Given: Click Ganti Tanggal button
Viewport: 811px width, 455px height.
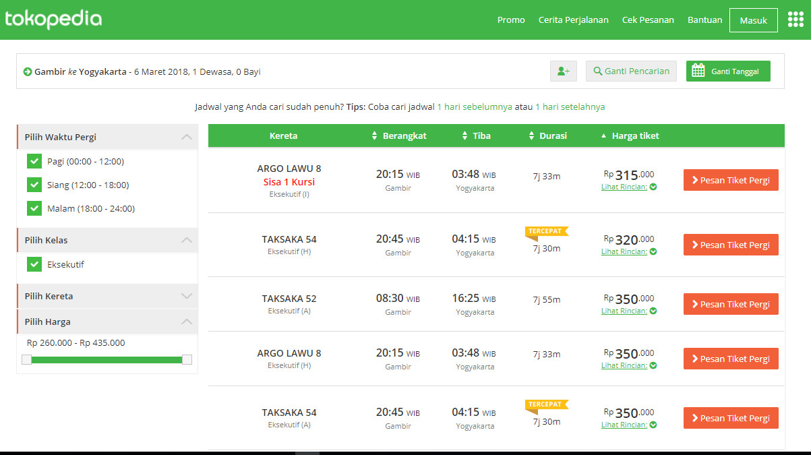Looking at the screenshot, I should coord(728,71).
